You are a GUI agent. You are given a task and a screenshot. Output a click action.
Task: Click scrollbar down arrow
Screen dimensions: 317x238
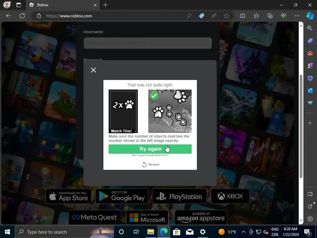[x=301, y=221]
